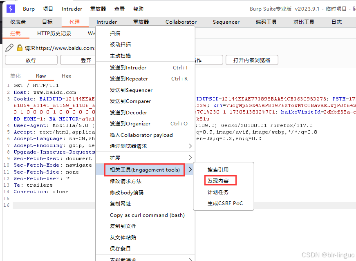This screenshot has height=261, width=356.
Task: Select 发送到Decoder menu entry
Action: [x=146, y=113]
